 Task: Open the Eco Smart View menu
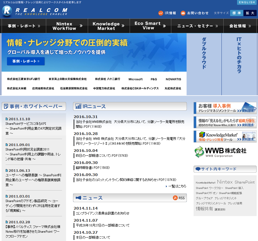click(x=150, y=26)
